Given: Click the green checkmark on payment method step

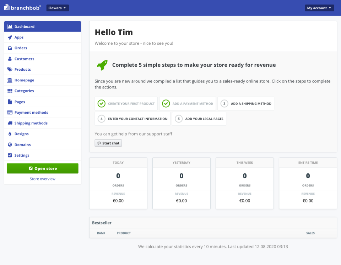Looking at the screenshot, I should click(x=166, y=104).
